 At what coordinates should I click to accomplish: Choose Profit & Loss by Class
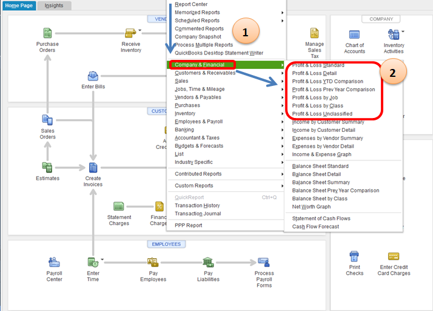(318, 106)
